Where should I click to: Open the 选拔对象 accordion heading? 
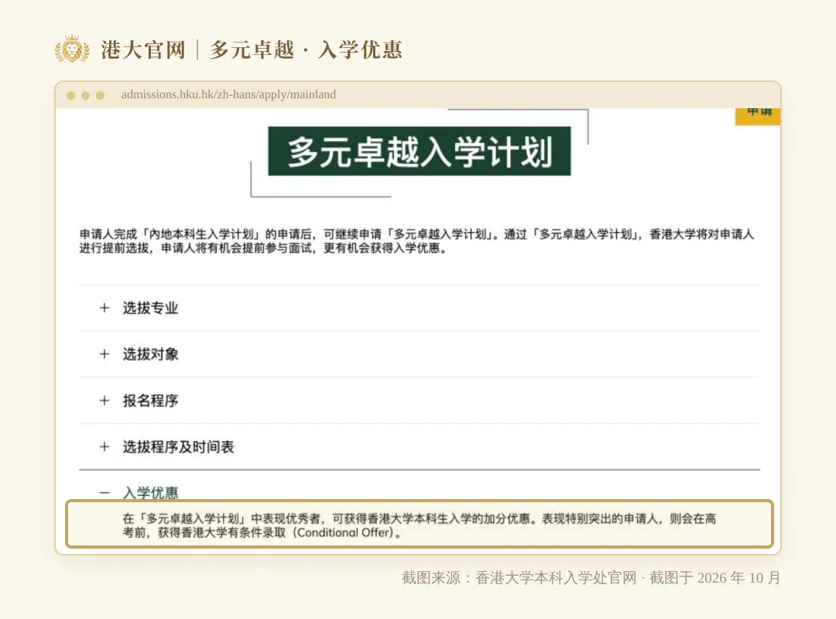pos(150,354)
